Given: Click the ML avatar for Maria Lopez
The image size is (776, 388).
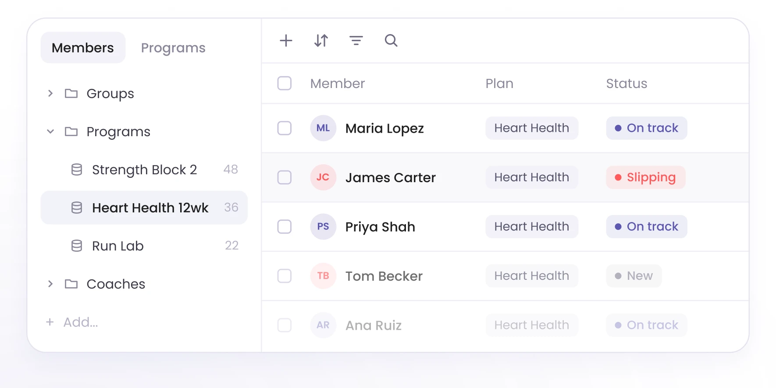Looking at the screenshot, I should (x=323, y=128).
